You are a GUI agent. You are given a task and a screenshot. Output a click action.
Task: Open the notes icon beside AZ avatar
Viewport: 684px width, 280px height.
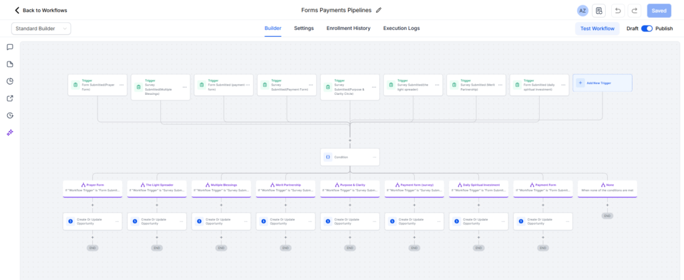[x=599, y=11]
